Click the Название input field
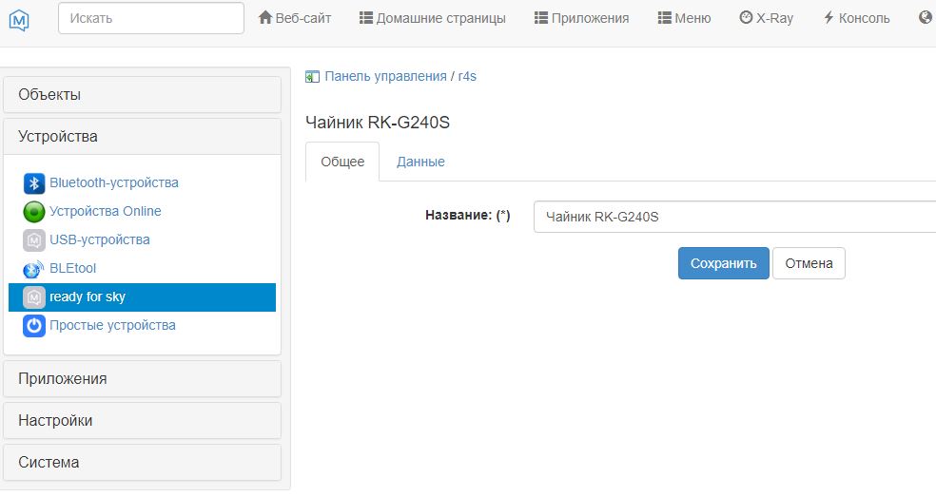Viewport: 936px width, 497px height. (x=735, y=217)
